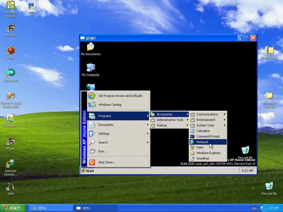The width and height of the screenshot is (283, 212).
Task: Click the Startup menu folder icon
Action: 153,125
